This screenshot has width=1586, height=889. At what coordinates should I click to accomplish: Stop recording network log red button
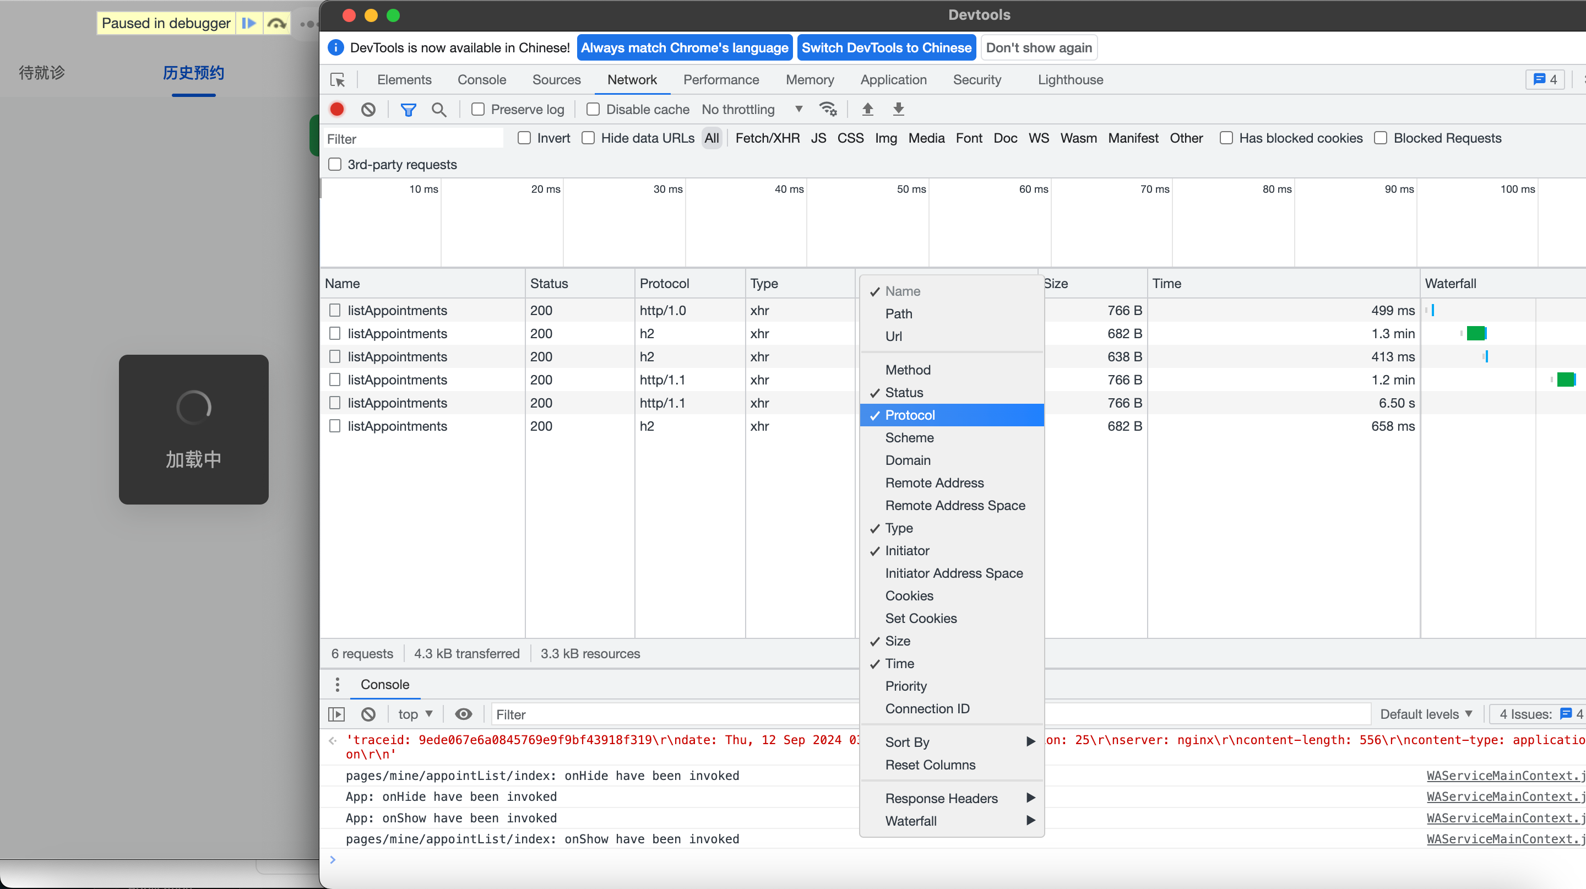[337, 110]
